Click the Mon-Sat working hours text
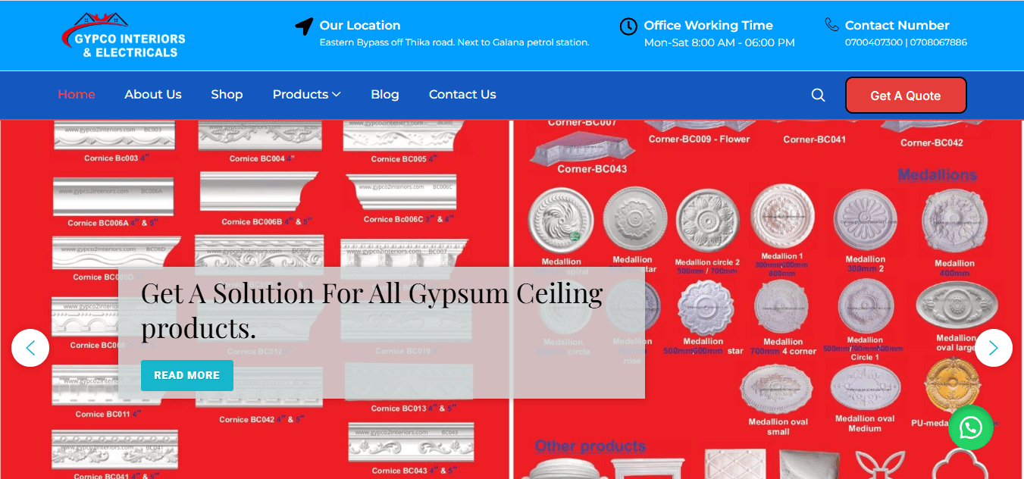The height and width of the screenshot is (479, 1024). click(x=719, y=43)
